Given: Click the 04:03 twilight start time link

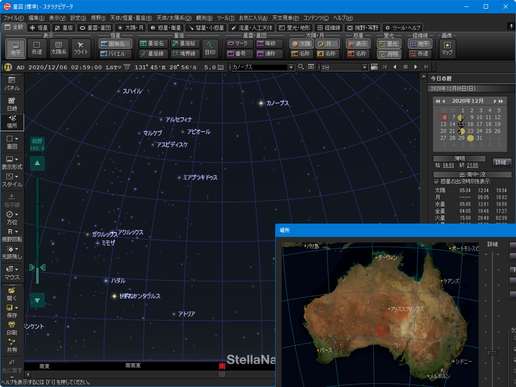Looking at the screenshot, I should tap(448, 165).
